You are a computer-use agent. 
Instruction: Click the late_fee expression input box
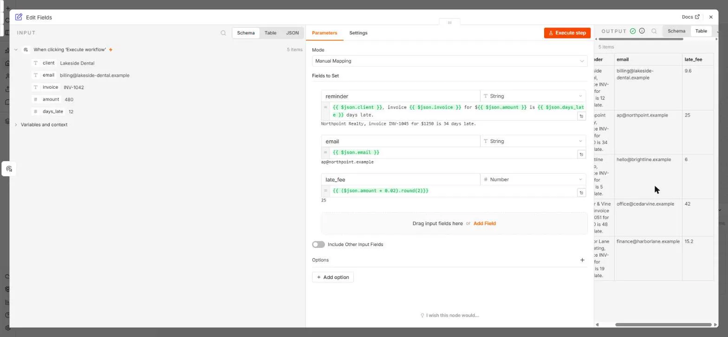click(x=453, y=191)
